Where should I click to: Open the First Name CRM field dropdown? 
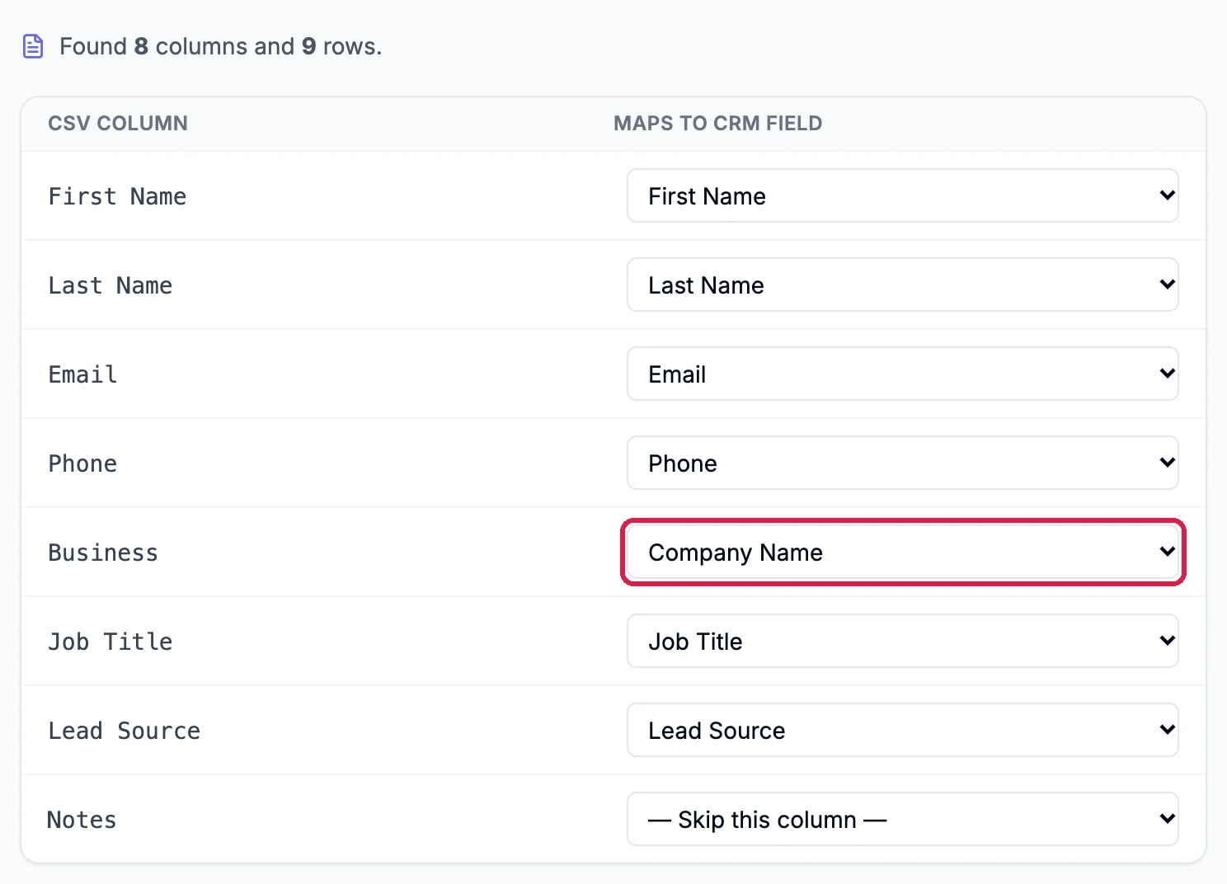click(903, 195)
